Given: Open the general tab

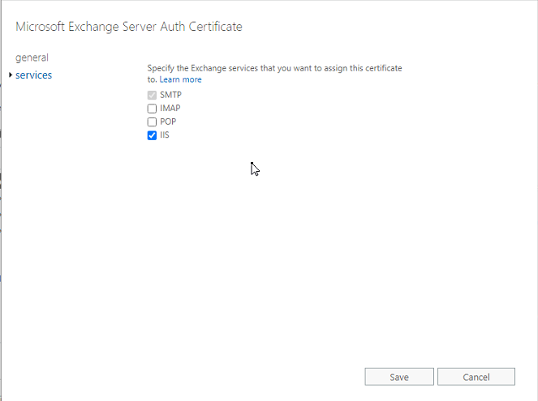Looking at the screenshot, I should tap(32, 58).
